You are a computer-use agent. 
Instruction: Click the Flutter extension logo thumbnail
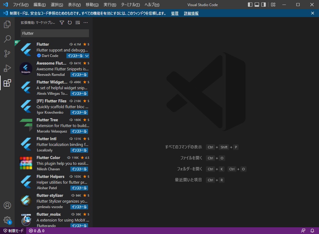coord(26,50)
